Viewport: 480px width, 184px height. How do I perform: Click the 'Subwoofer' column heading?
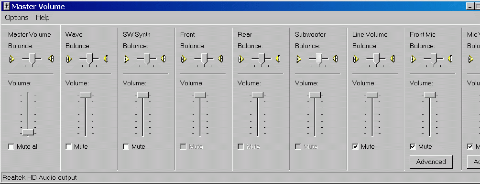point(310,34)
